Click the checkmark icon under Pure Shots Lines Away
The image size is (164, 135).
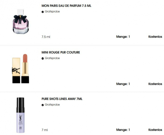click(43, 105)
